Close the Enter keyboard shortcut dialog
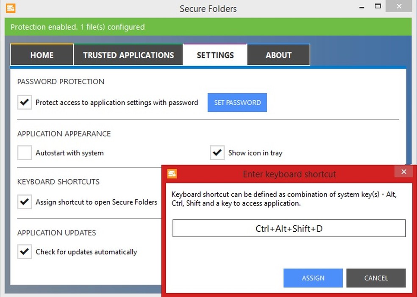417x297 pixels. pos(403,172)
